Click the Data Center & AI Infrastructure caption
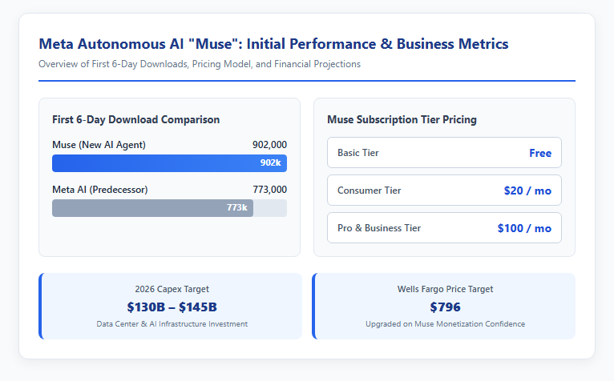 172,324
